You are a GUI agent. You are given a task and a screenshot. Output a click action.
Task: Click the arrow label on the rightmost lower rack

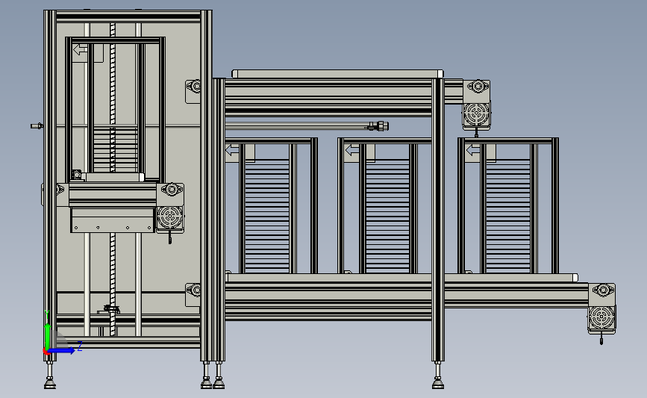pyautogui.click(x=472, y=150)
